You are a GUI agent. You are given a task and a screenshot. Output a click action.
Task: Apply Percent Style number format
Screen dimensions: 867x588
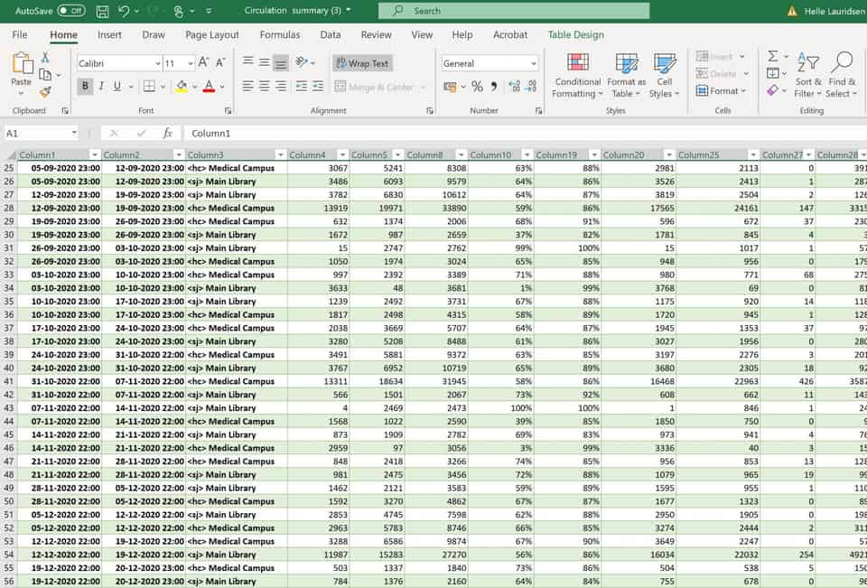477,87
